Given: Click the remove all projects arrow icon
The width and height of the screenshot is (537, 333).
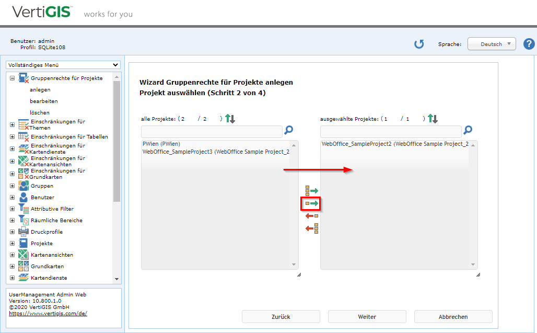Looking at the screenshot, I should tap(311, 228).
